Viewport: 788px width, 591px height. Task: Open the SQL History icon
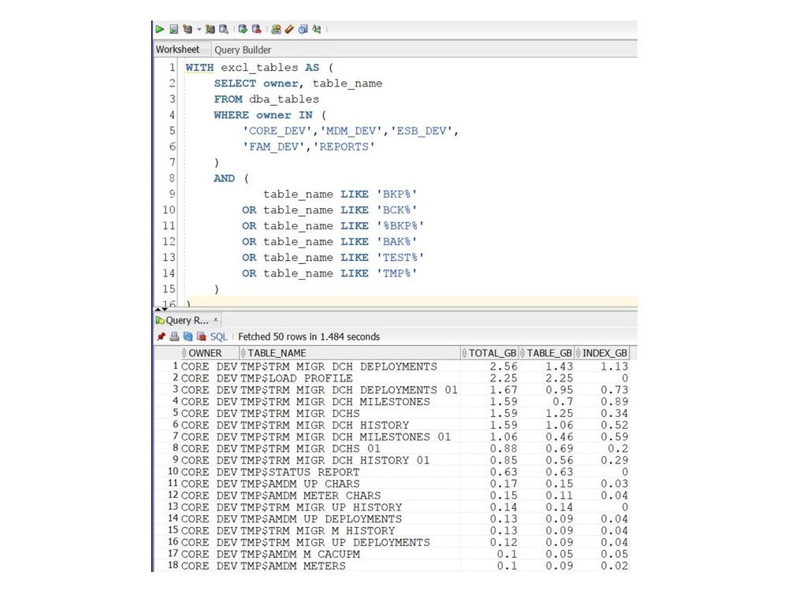pos(303,29)
